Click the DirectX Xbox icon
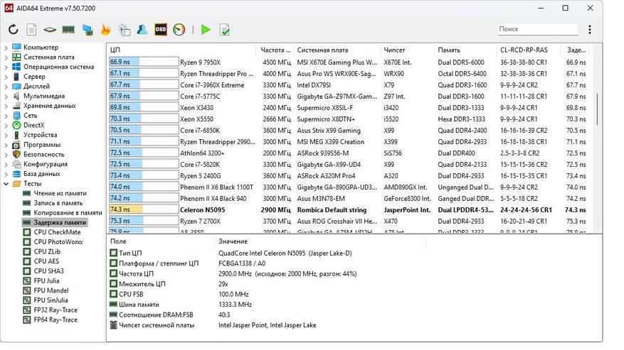 point(16,125)
